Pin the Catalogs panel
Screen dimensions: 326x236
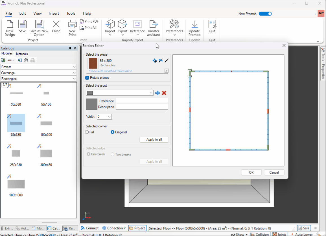click(x=70, y=48)
